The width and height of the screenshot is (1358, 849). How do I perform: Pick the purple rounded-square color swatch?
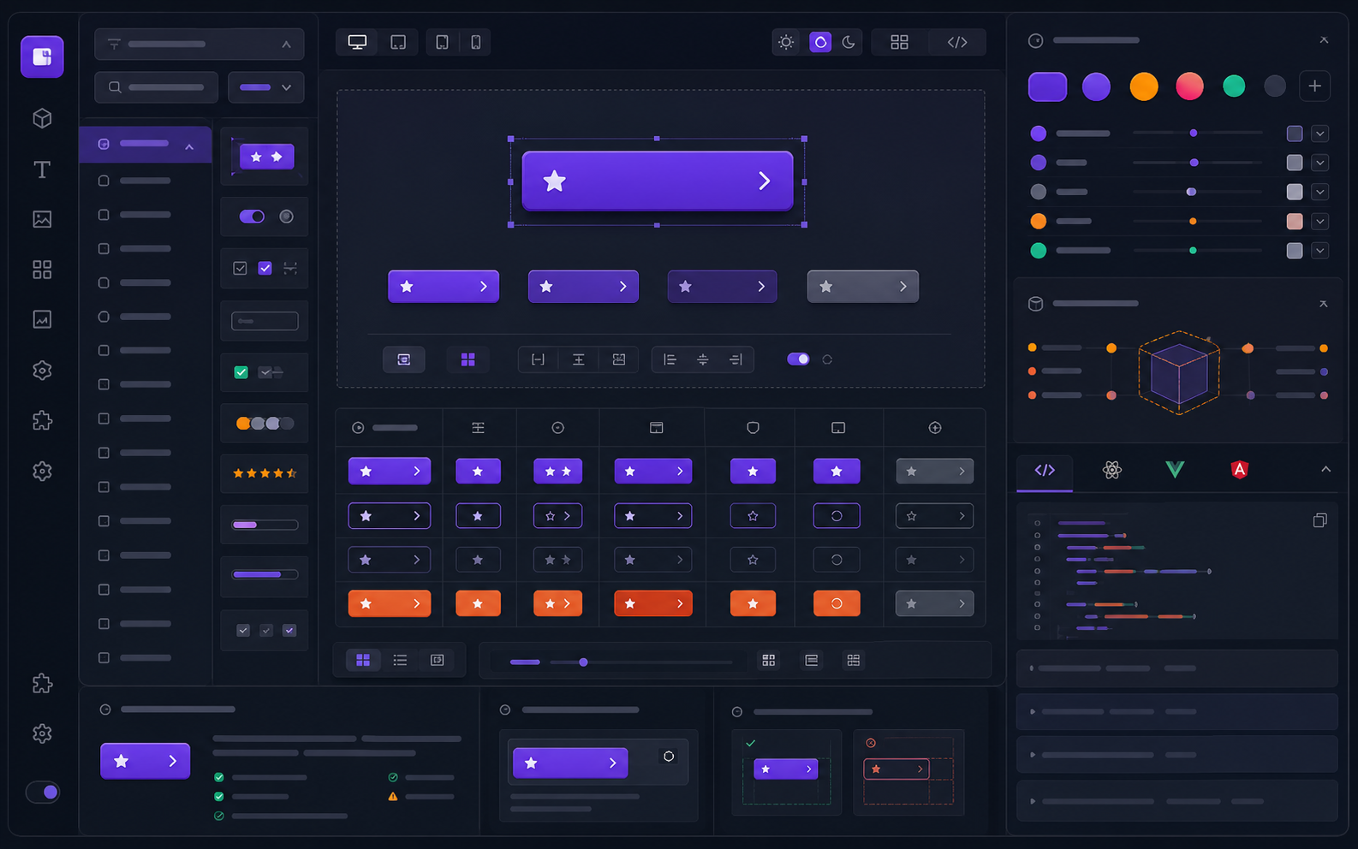pyautogui.click(x=1047, y=86)
